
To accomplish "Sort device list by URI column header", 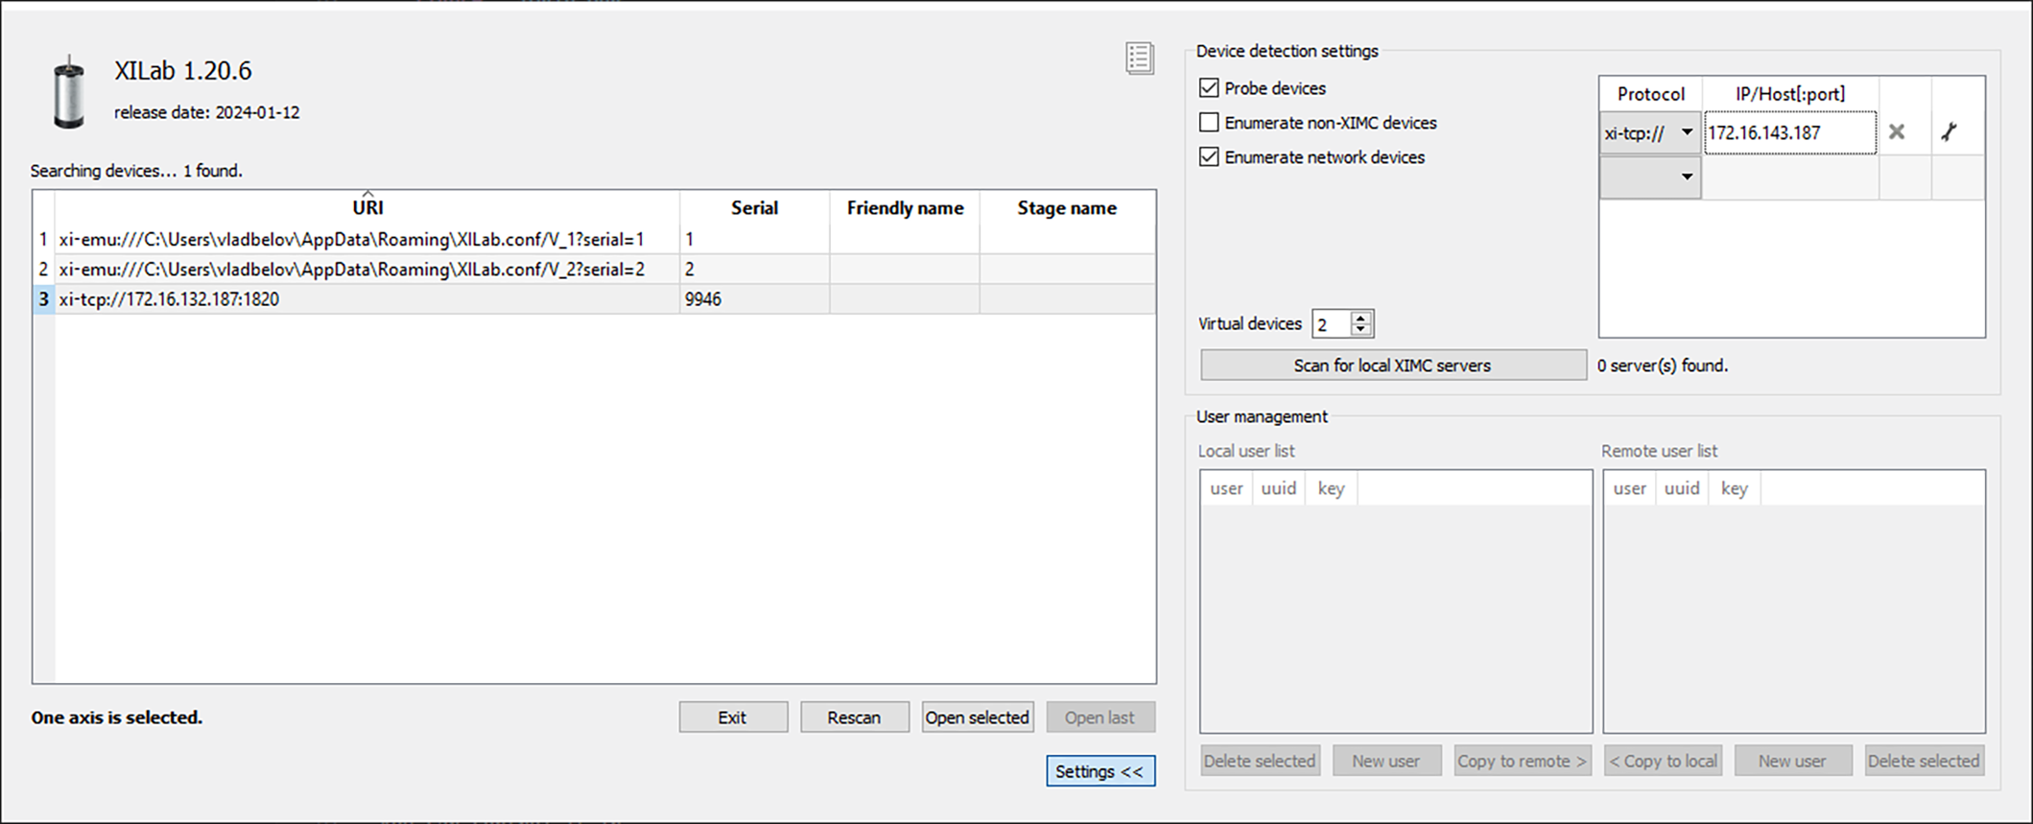I will pyautogui.click(x=367, y=208).
